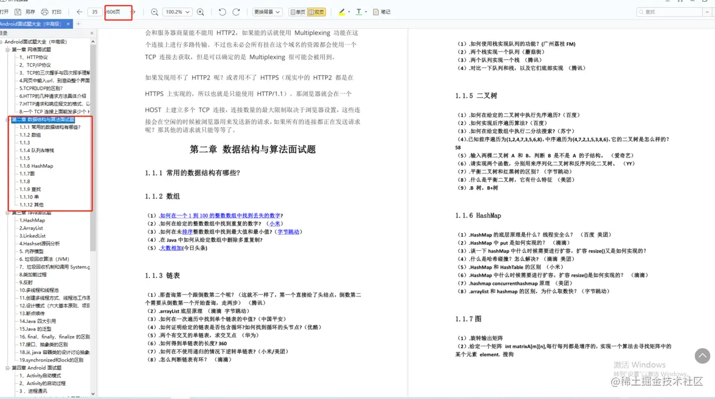Viewport: 715px width, 399px height.
Task: Select outline item 4.Hashset源码分析
Action: click(x=39, y=243)
